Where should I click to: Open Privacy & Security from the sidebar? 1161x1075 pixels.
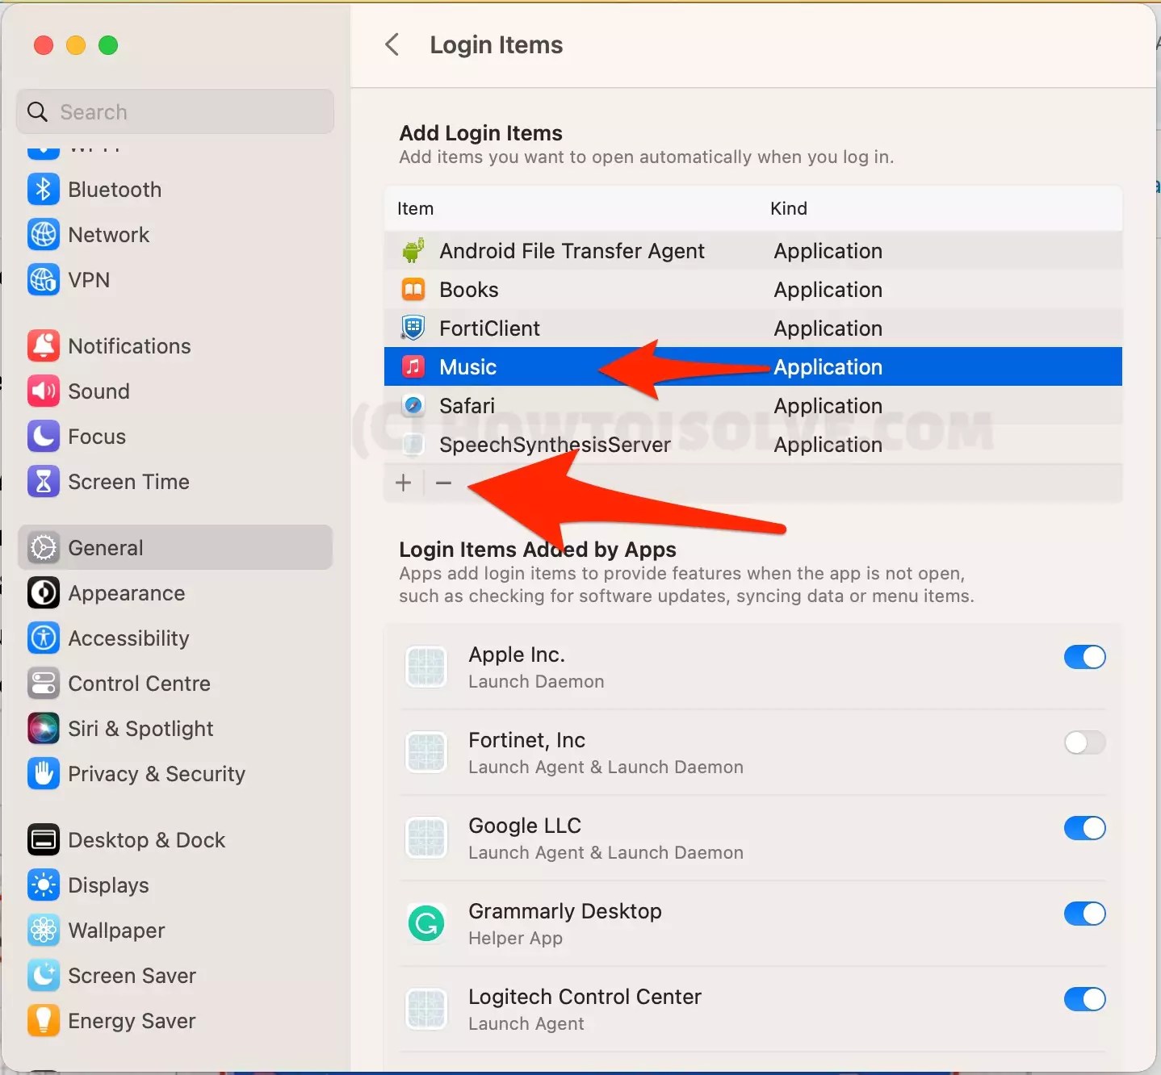coord(156,773)
